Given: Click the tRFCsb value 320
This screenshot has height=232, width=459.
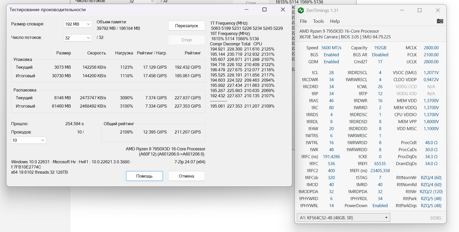Looking at the screenshot, I should click(x=331, y=178).
